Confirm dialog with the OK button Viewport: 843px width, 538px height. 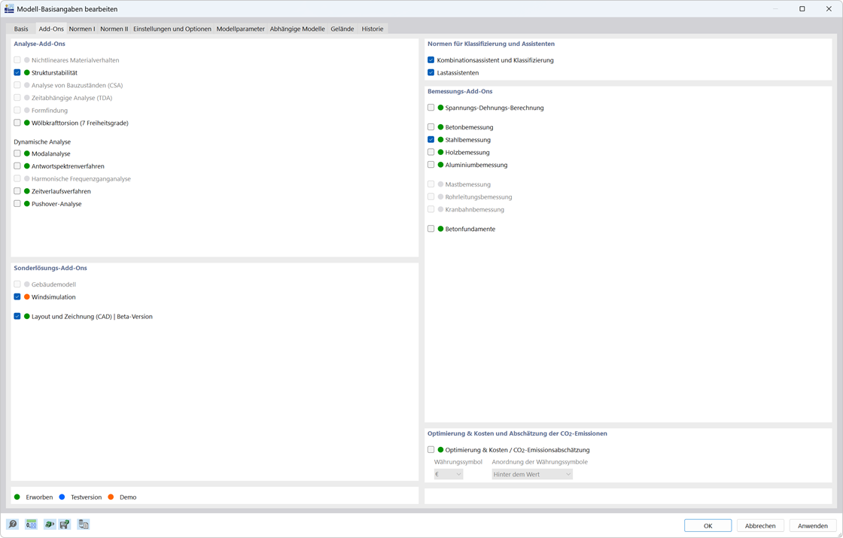point(708,525)
